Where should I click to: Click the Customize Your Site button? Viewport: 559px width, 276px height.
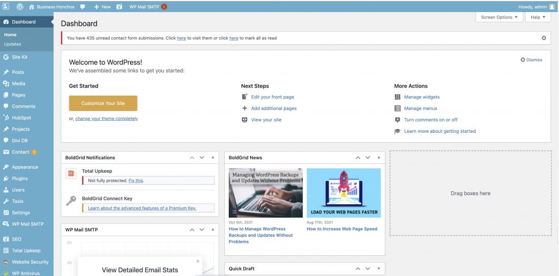pyautogui.click(x=103, y=103)
